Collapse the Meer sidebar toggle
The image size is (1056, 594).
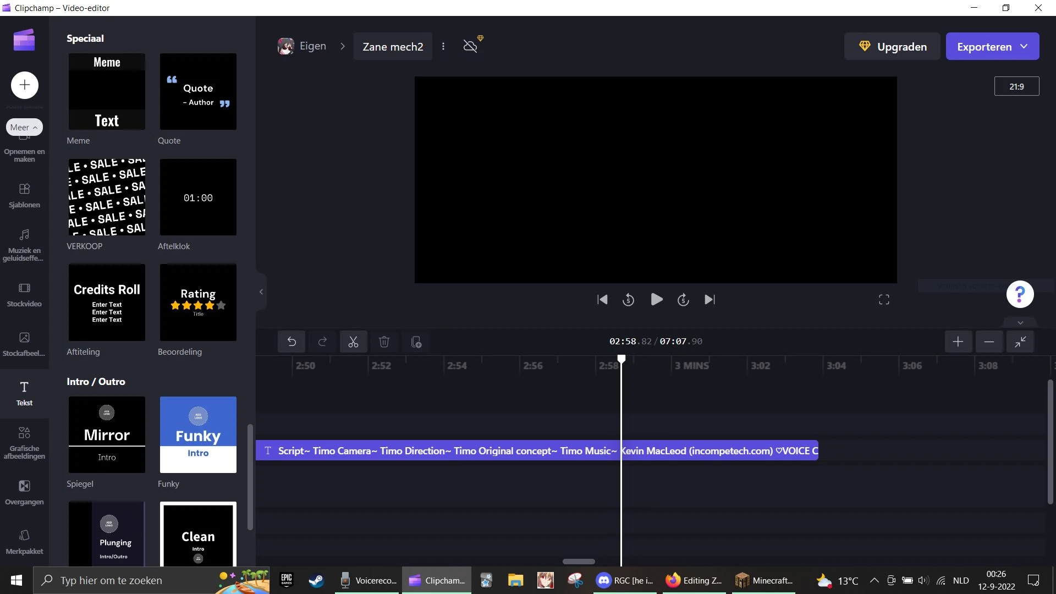pos(24,127)
